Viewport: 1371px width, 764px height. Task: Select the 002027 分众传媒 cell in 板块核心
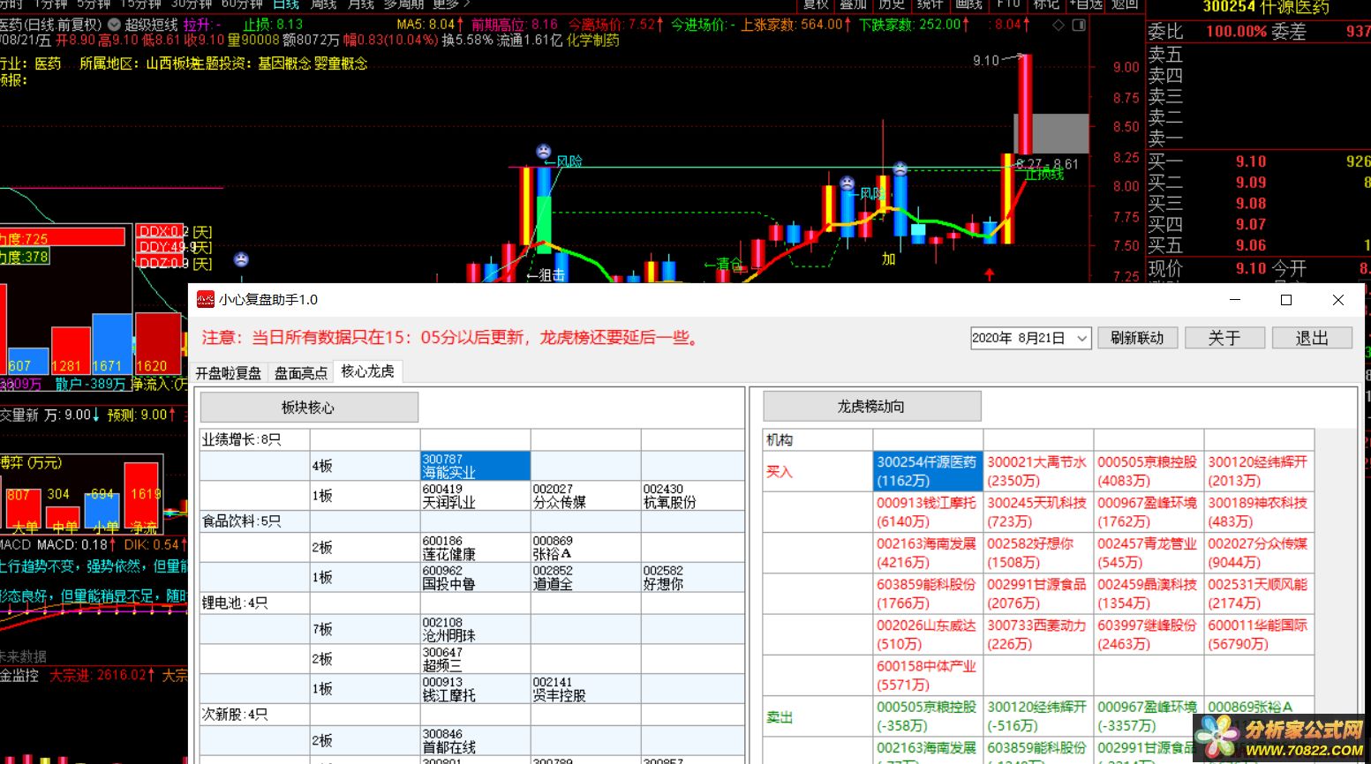pyautogui.click(x=585, y=496)
